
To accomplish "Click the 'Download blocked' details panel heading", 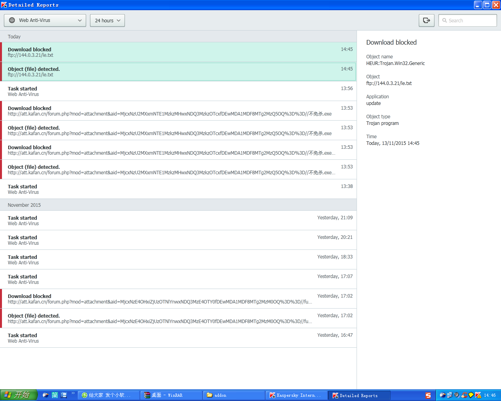I will pyautogui.click(x=391, y=42).
